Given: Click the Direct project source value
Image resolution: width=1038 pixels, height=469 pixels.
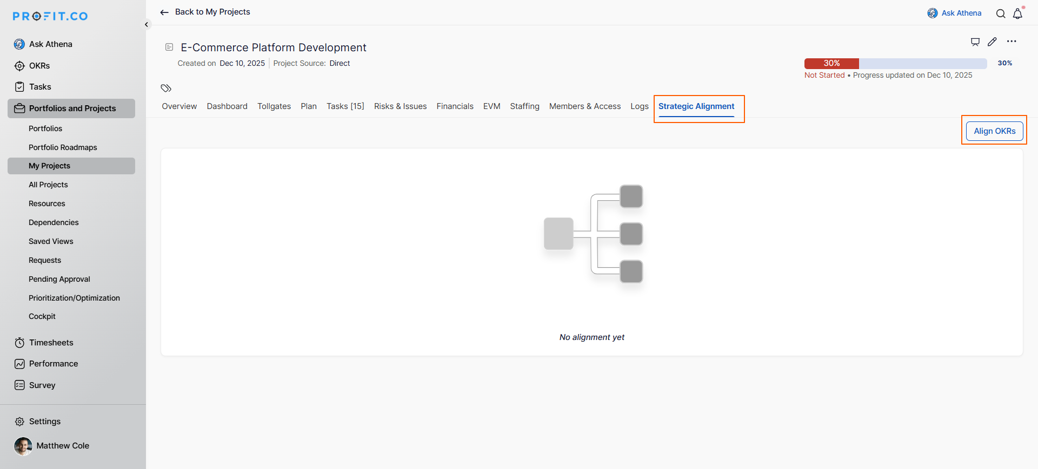Looking at the screenshot, I should click(340, 63).
